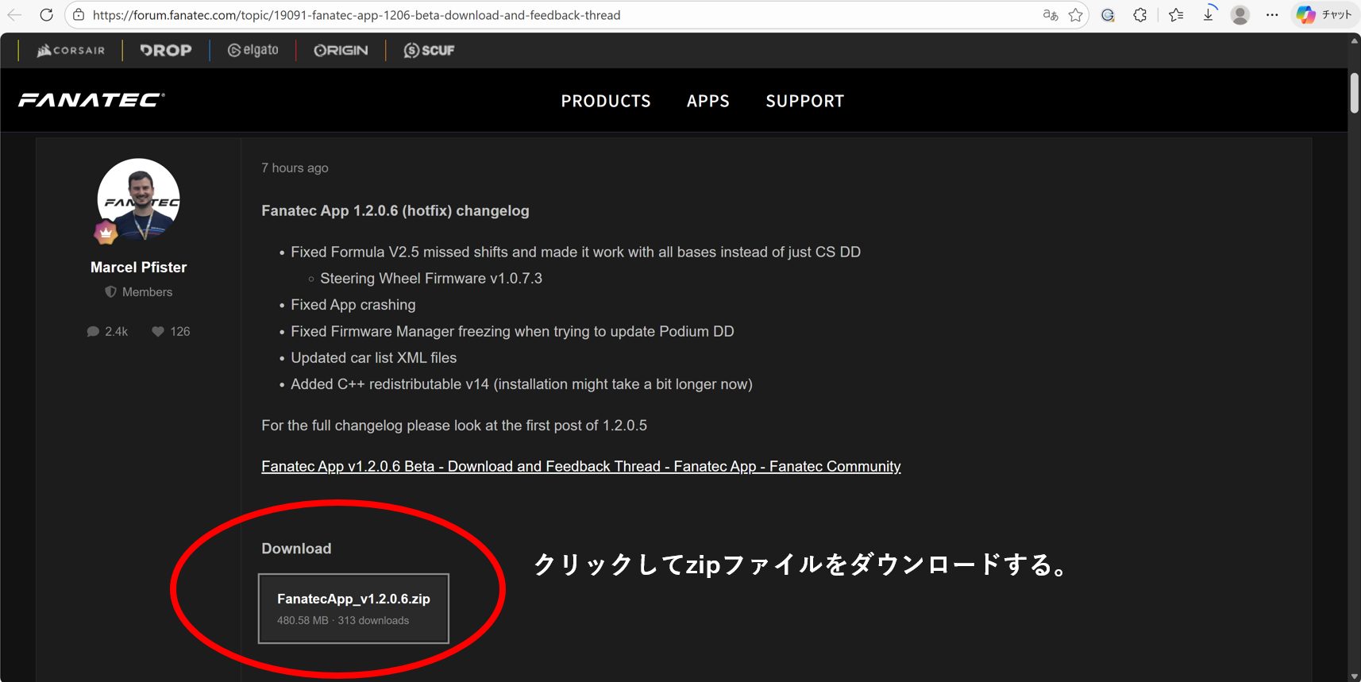Click the page vertical scrollbar thumb

(x=1354, y=93)
